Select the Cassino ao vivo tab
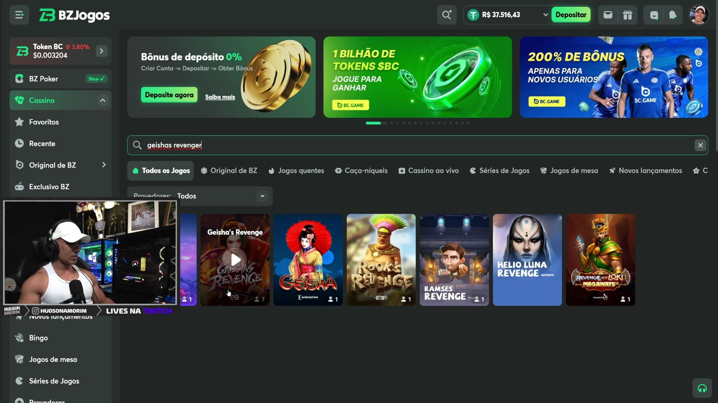This screenshot has width=718, height=403. (428, 171)
